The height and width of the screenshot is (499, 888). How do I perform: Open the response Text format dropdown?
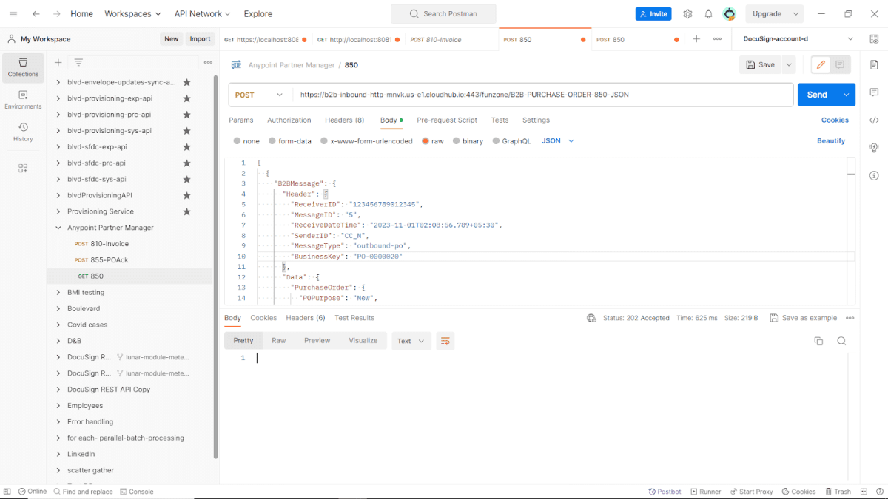[411, 341]
